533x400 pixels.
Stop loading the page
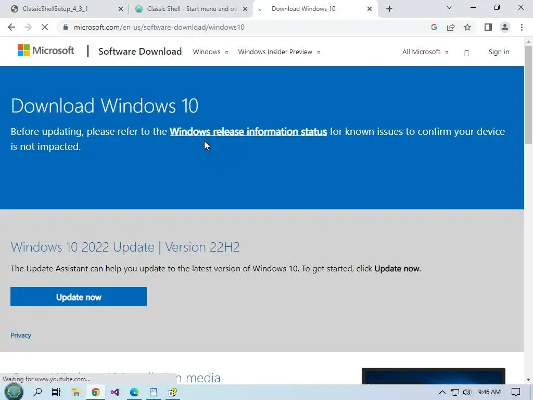pyautogui.click(x=45, y=27)
